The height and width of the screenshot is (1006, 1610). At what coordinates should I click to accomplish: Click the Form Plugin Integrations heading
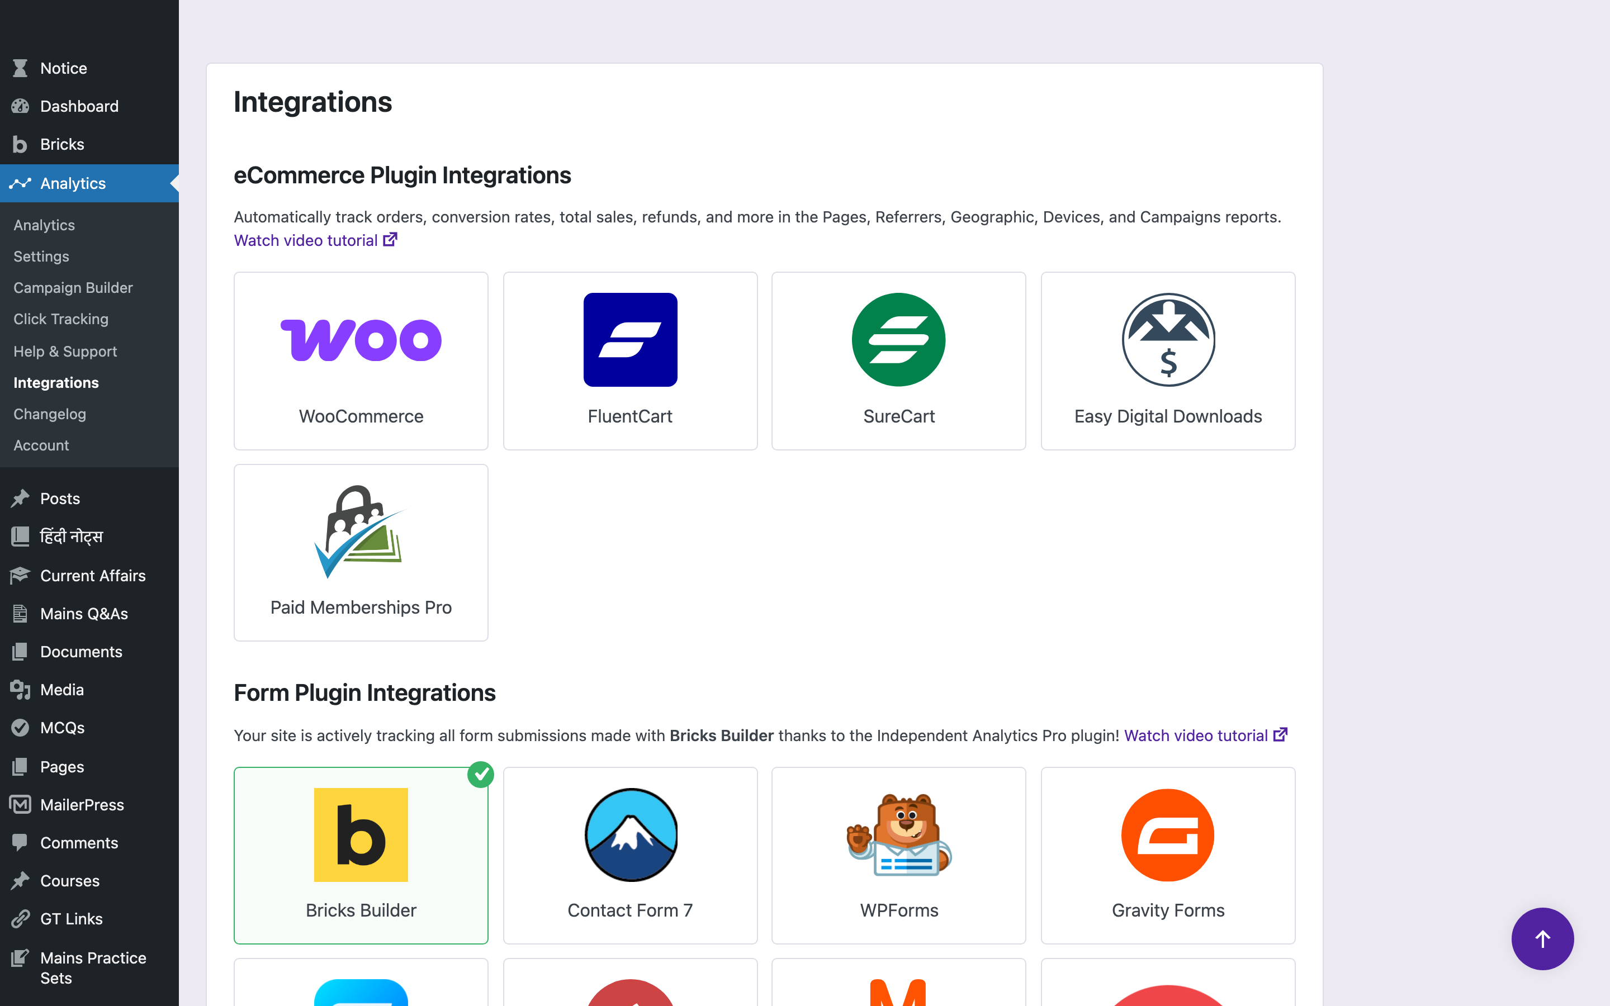[x=364, y=692]
